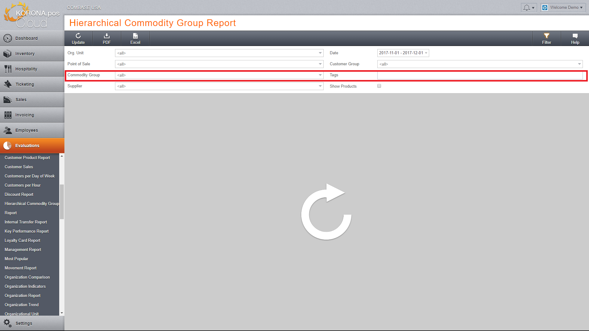
Task: Open Hierarchical Commodity Group Report link
Action: pyautogui.click(x=32, y=208)
